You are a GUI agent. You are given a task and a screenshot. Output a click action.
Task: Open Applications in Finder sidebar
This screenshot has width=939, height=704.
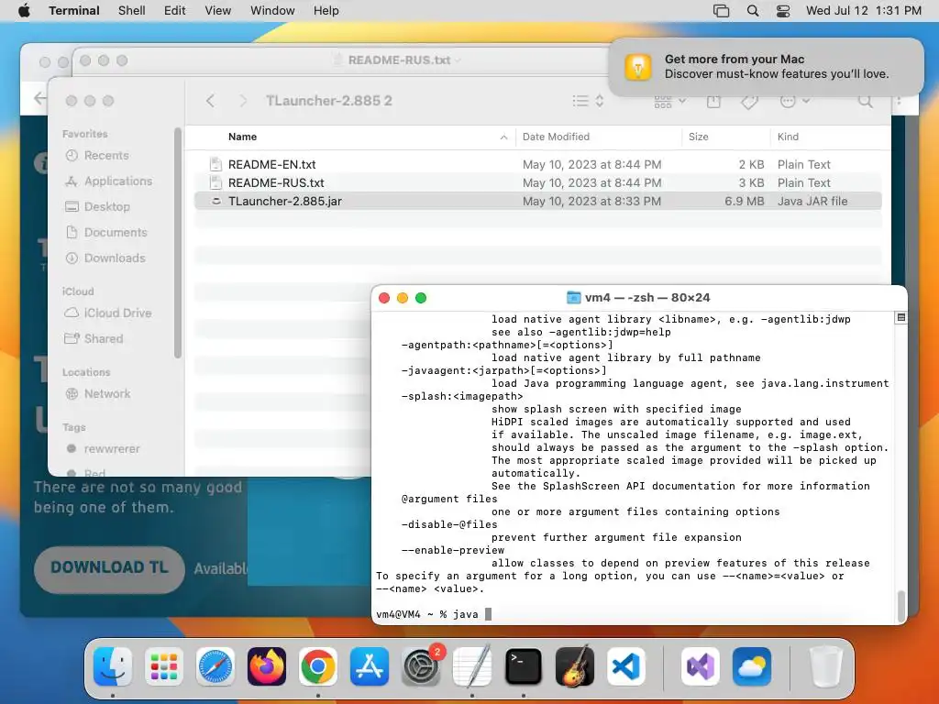[x=109, y=181]
